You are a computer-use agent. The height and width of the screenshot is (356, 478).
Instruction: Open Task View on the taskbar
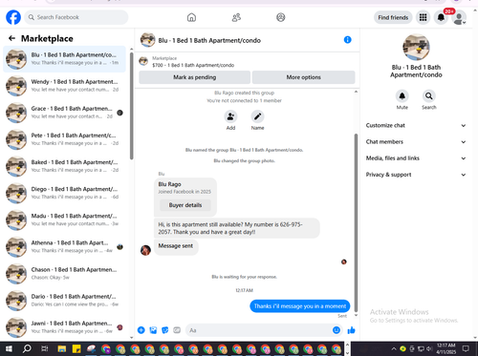pyautogui.click(x=45, y=348)
